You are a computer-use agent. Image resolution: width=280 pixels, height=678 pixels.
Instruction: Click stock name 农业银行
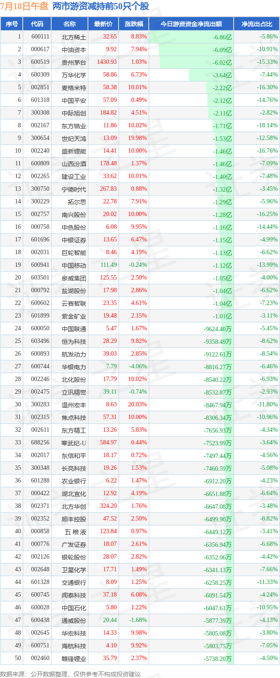[74, 481]
